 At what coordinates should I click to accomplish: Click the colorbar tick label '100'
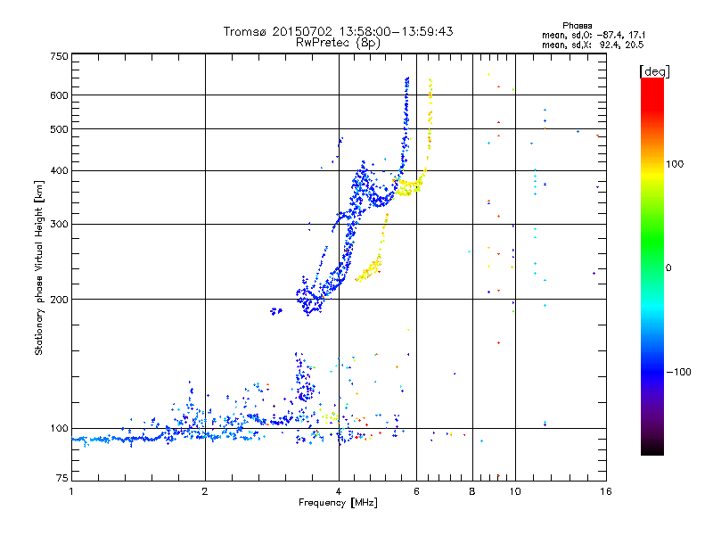[675, 164]
